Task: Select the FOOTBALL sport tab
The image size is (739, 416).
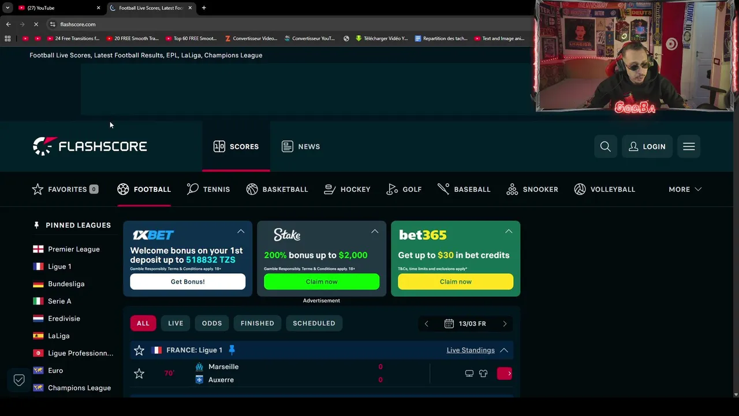Action: (144, 190)
